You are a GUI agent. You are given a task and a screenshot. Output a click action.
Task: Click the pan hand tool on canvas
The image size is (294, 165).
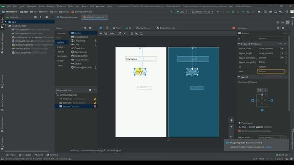pyautogui.click(x=231, y=121)
